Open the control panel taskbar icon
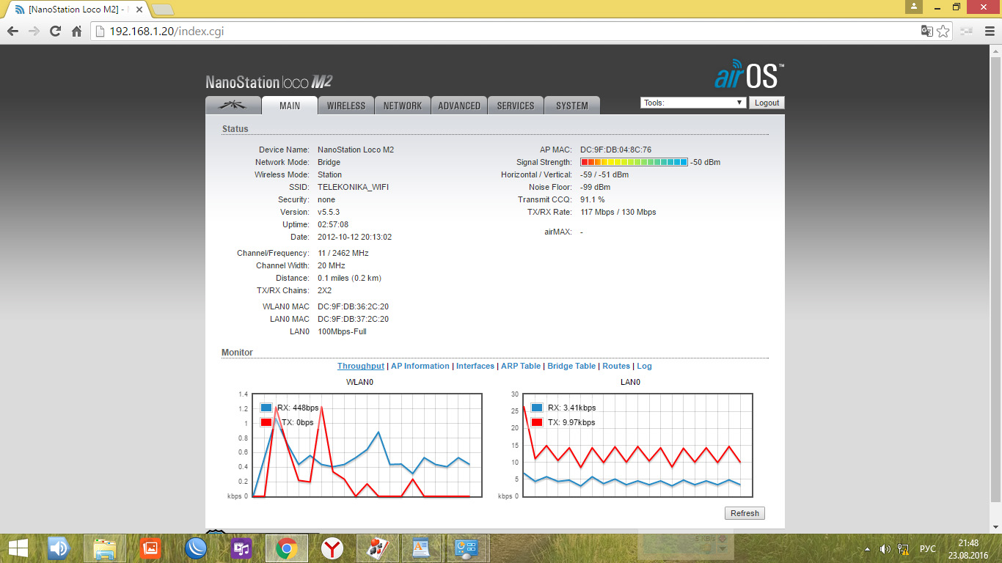 pos(467,548)
